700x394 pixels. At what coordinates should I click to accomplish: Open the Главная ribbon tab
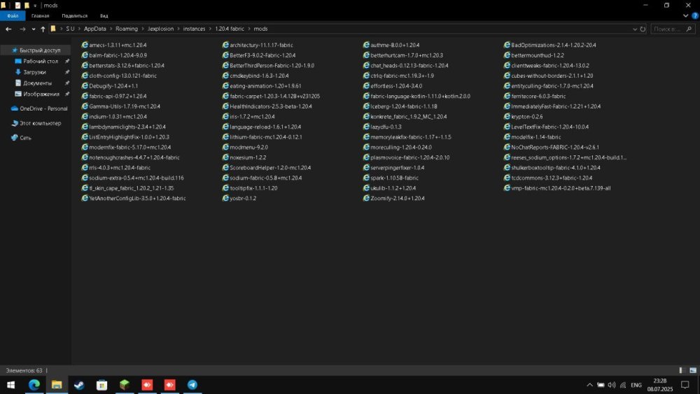pos(40,15)
